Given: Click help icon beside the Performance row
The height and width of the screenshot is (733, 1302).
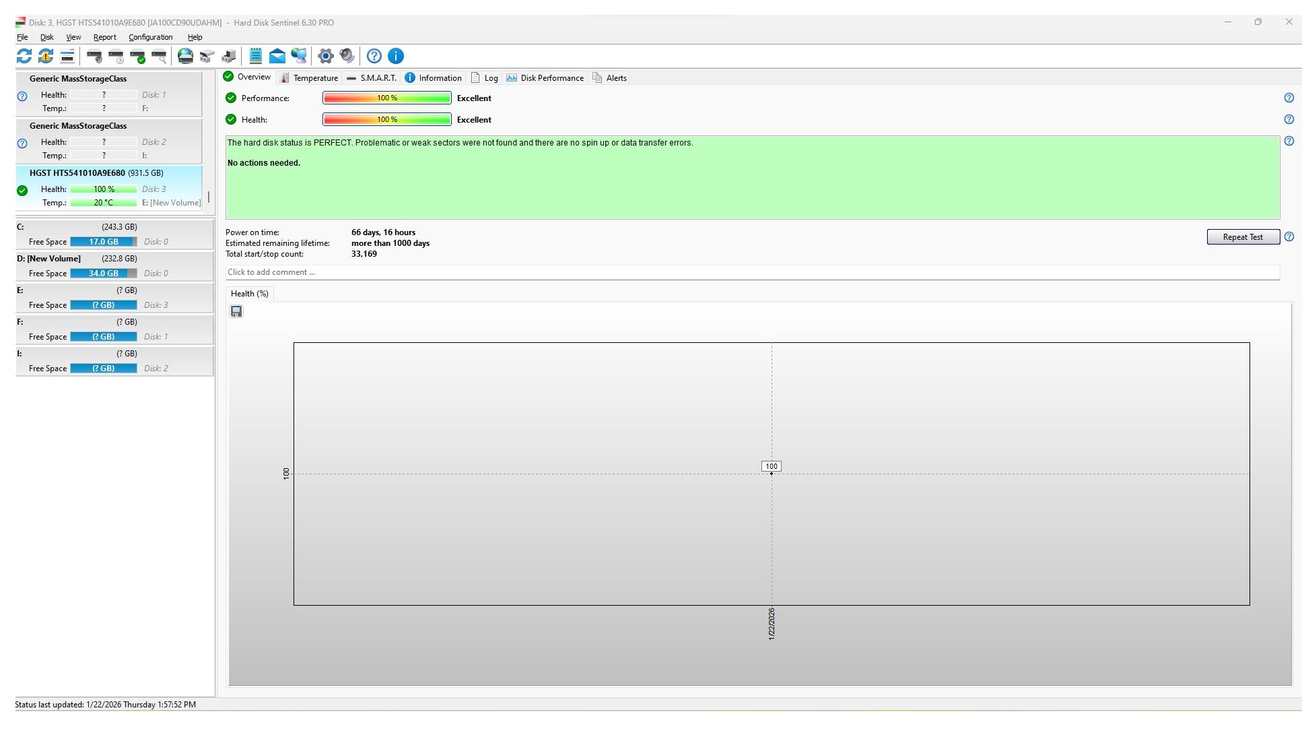Looking at the screenshot, I should pyautogui.click(x=1289, y=98).
